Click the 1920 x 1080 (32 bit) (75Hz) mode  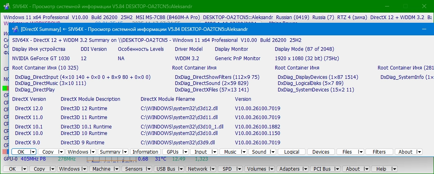[307, 59]
